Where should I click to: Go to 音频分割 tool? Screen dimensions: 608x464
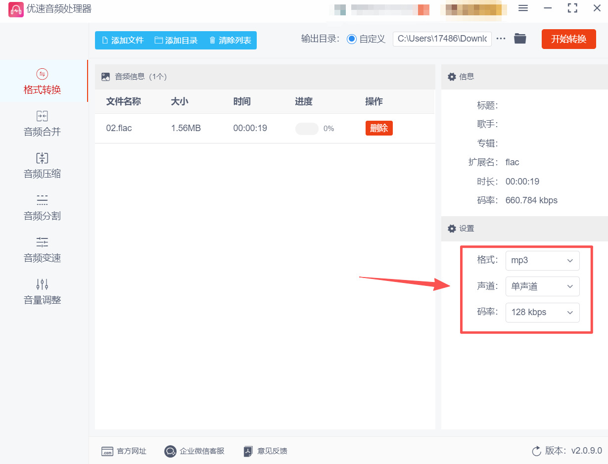click(43, 208)
